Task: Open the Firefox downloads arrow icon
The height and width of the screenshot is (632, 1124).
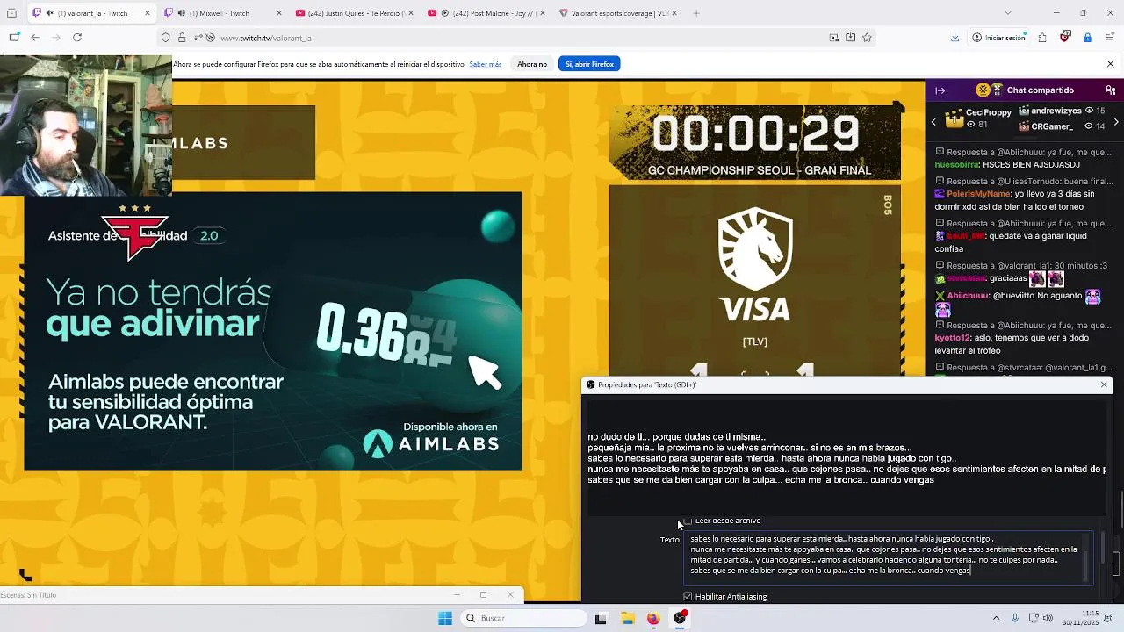Action: pos(955,38)
